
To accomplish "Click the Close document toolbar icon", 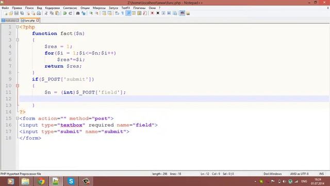I will [x=28, y=13].
